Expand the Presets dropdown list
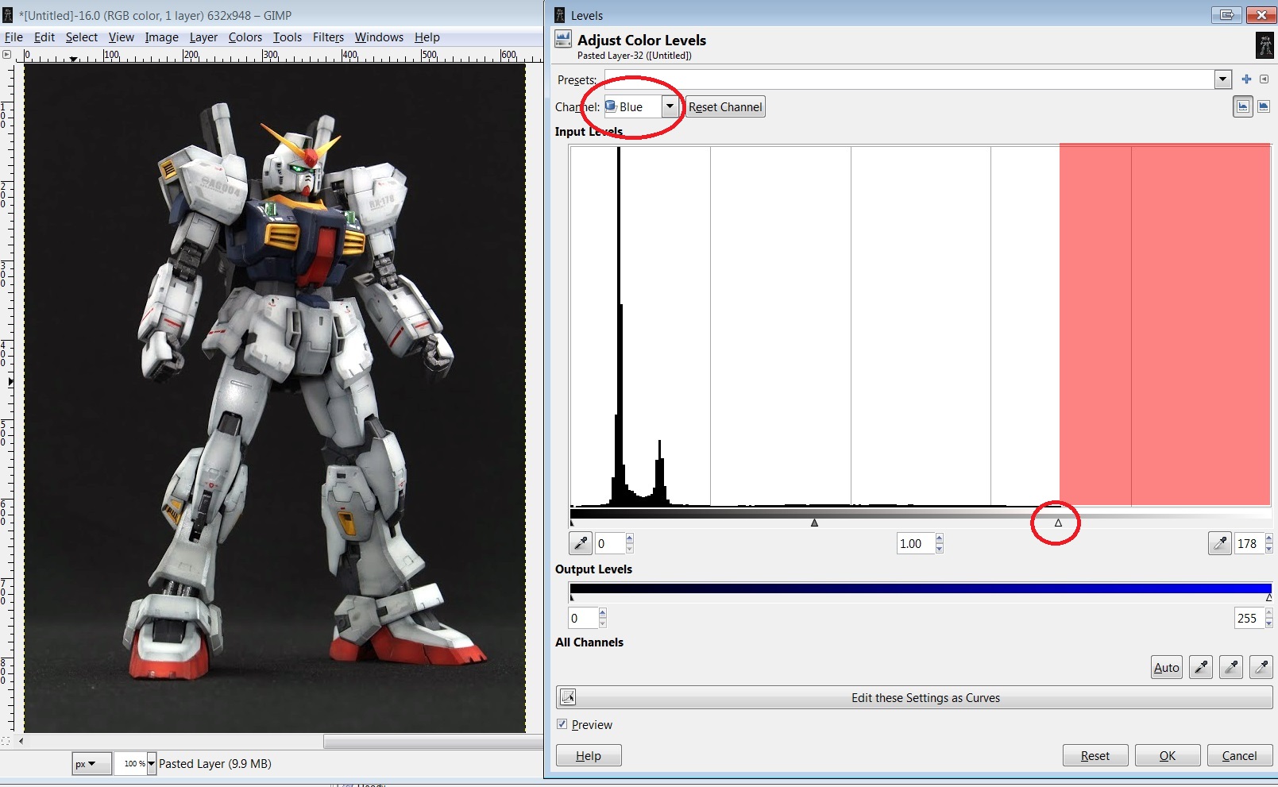Image resolution: width=1278 pixels, height=787 pixels. (1223, 79)
